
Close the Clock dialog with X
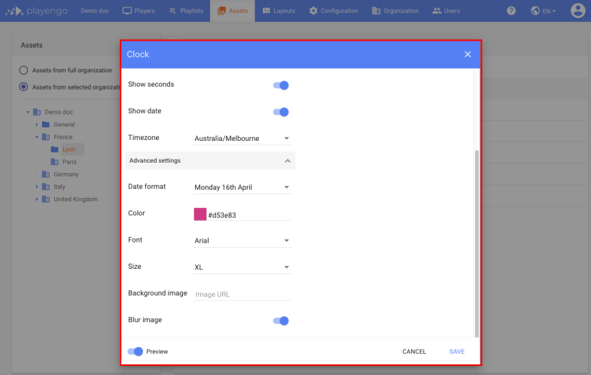[468, 54]
